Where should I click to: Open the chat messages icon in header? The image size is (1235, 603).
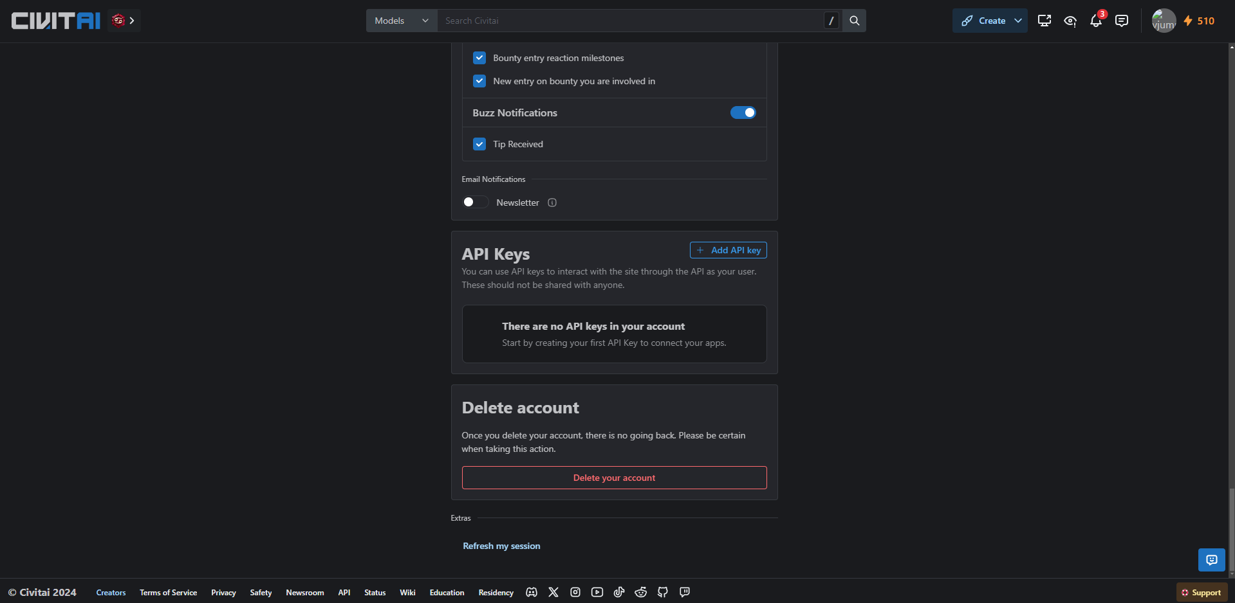point(1122,21)
